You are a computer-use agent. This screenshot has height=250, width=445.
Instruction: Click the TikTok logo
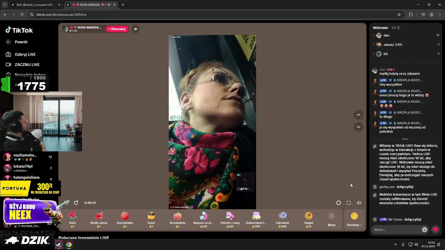[x=19, y=30]
